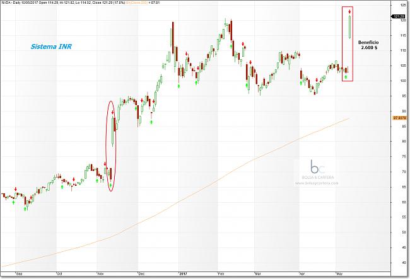
Task: Click the red sell arrow inside the red ellipse
Action: 113,112
